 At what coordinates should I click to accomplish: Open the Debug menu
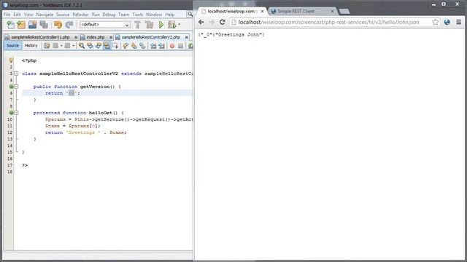click(x=109, y=15)
